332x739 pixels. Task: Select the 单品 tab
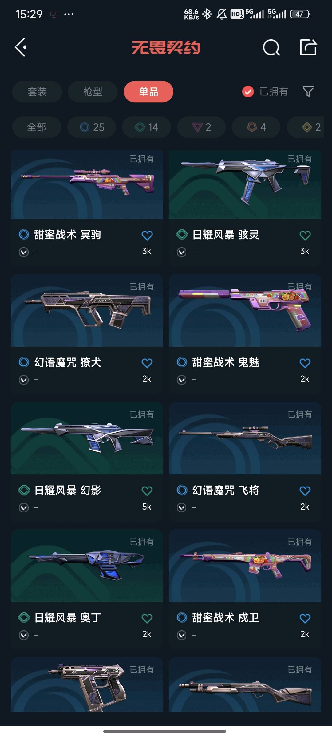[x=148, y=91]
